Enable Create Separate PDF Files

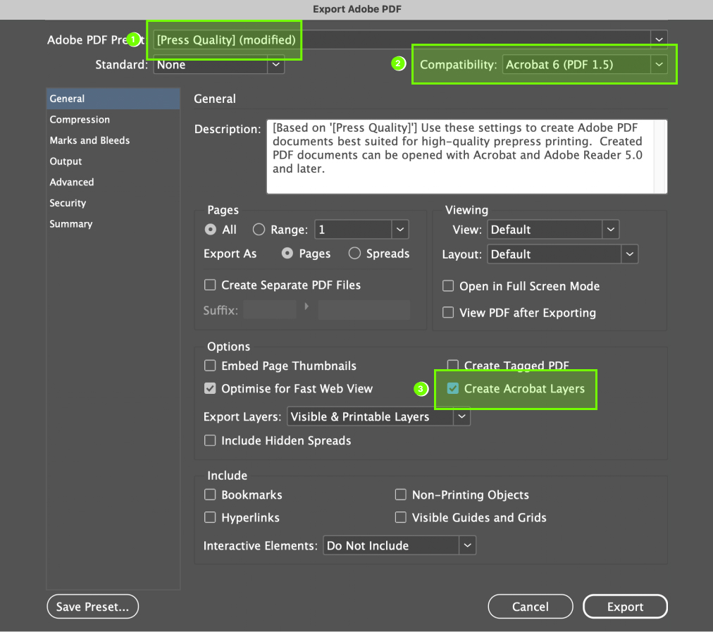(x=210, y=285)
